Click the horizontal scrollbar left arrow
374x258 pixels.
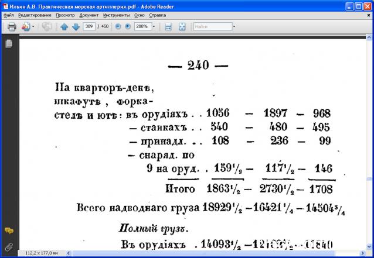point(69,253)
